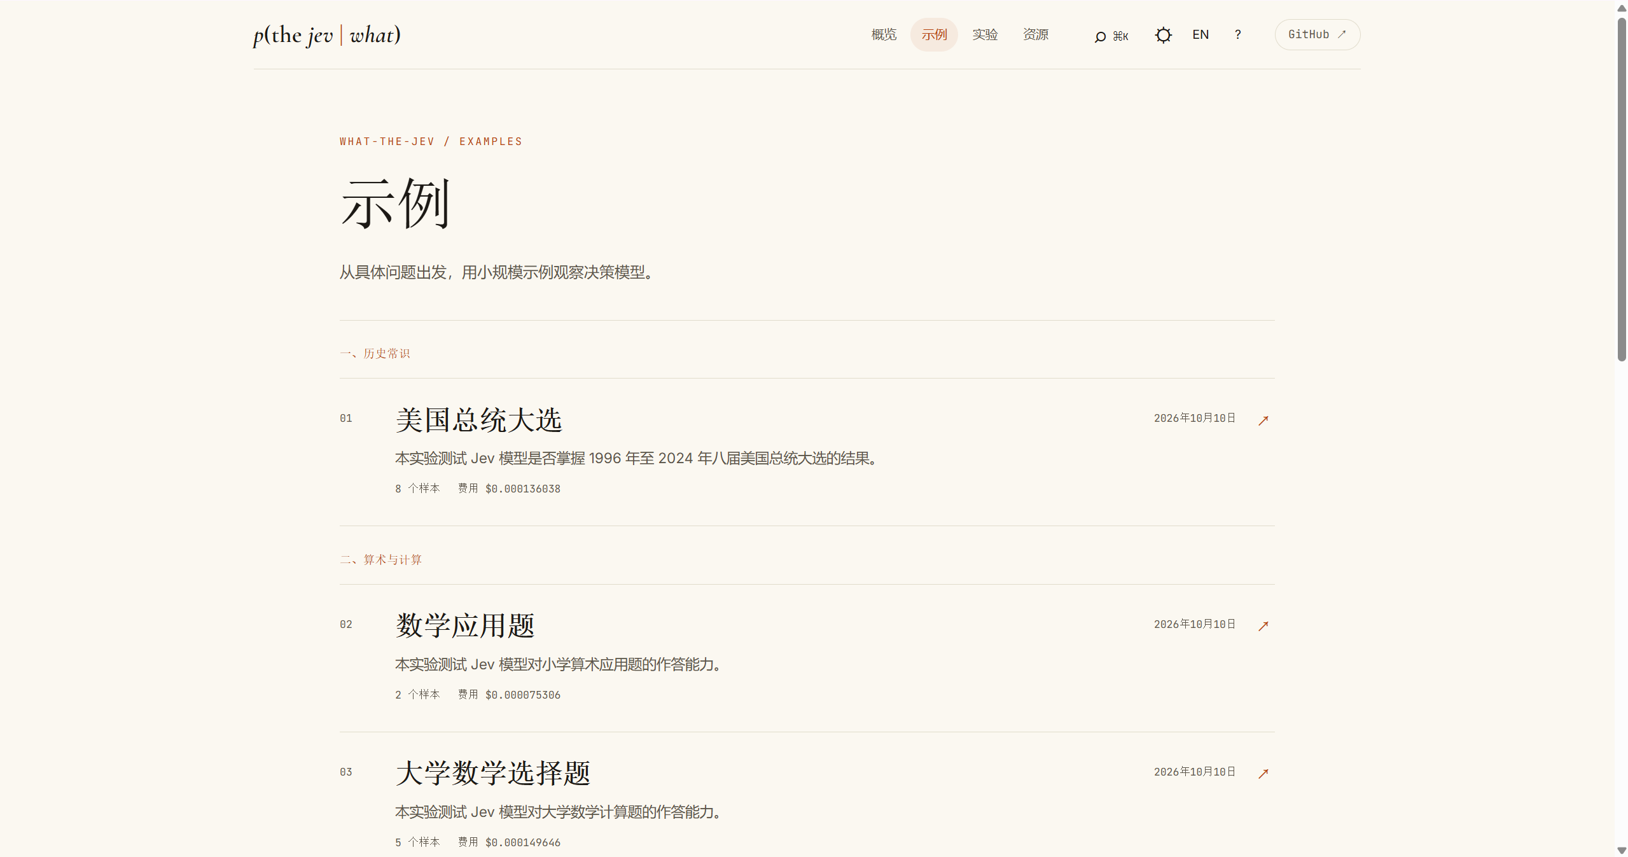
Task: Open the GitHub external link
Action: point(1317,35)
